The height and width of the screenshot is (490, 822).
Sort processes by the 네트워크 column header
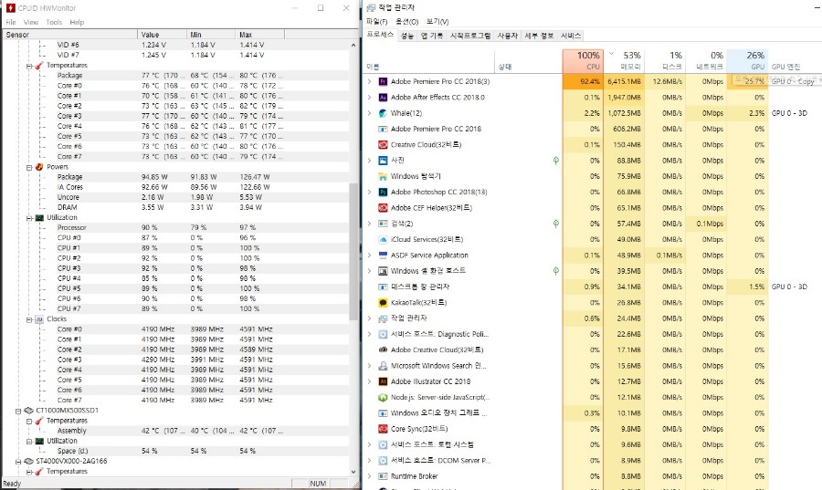706,61
